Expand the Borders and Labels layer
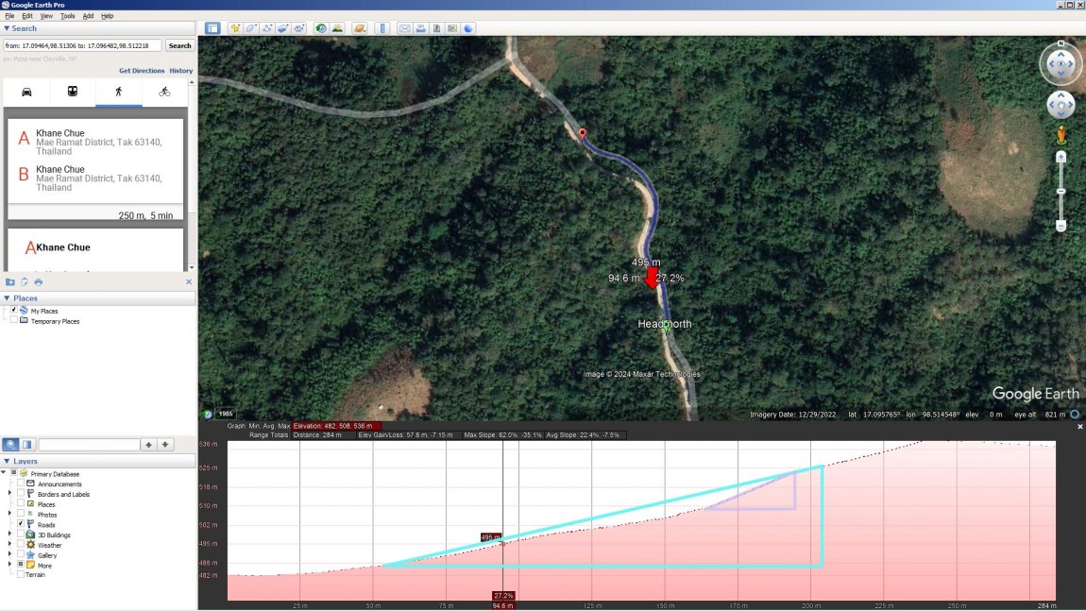The height and width of the screenshot is (611, 1086). [10, 494]
